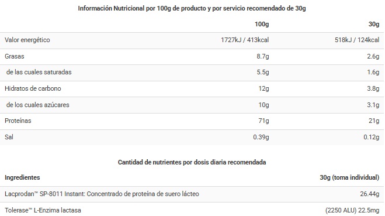Click the 100g column header
Screen dimensions: 385x216
click(x=262, y=24)
